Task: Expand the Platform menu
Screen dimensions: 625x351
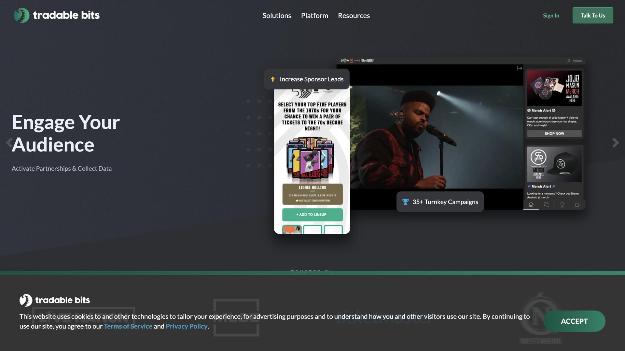Action: pyautogui.click(x=314, y=16)
